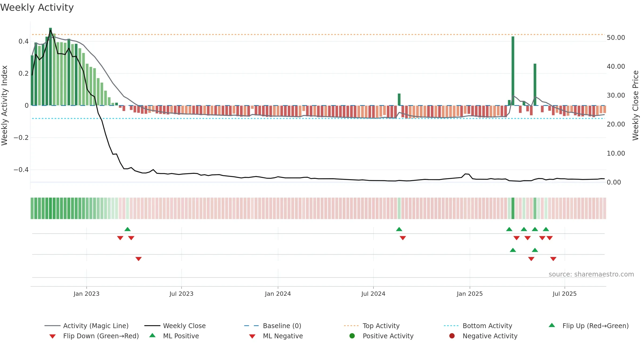Toggle the Weekly Close legend entry
Image resolution: width=643 pixels, height=361 pixels.
175,326
